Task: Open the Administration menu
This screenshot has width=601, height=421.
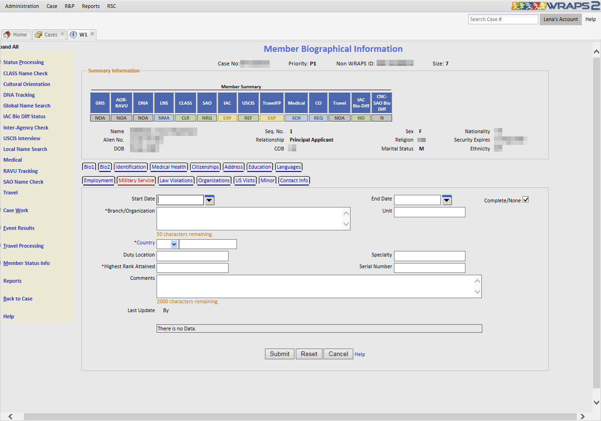Action: [x=22, y=6]
